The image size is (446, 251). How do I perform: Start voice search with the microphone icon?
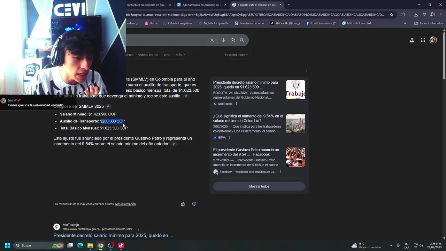tap(223, 40)
